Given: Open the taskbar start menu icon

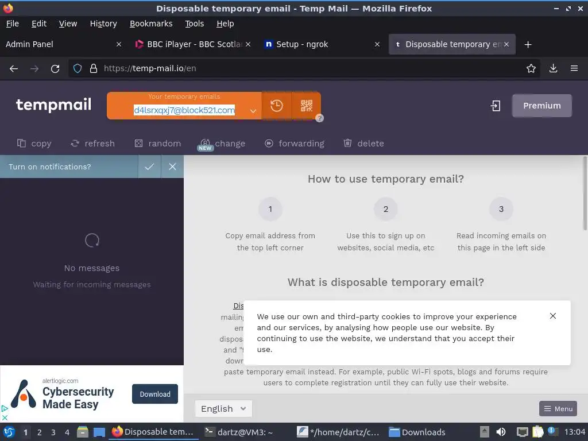Looking at the screenshot, I should tap(9, 432).
